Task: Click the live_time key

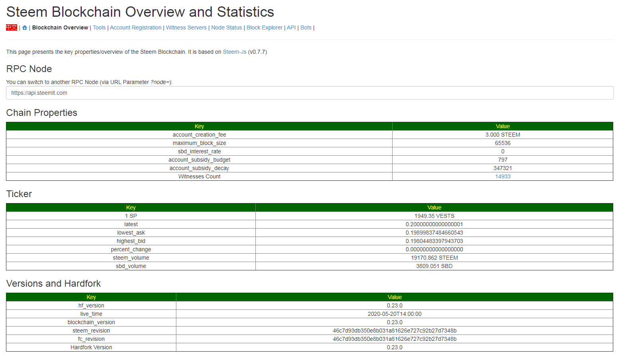Action: pyautogui.click(x=91, y=314)
